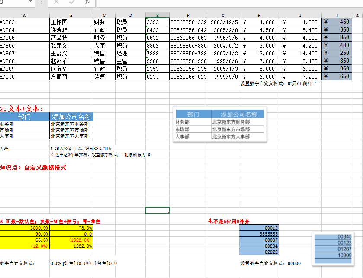Click column J cell showing 450
Image resolution: width=363 pixels, height=278 pixels.
(x=337, y=22)
